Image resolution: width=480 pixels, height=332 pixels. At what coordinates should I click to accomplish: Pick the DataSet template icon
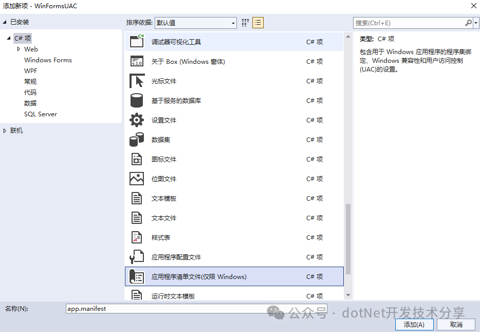(137, 139)
